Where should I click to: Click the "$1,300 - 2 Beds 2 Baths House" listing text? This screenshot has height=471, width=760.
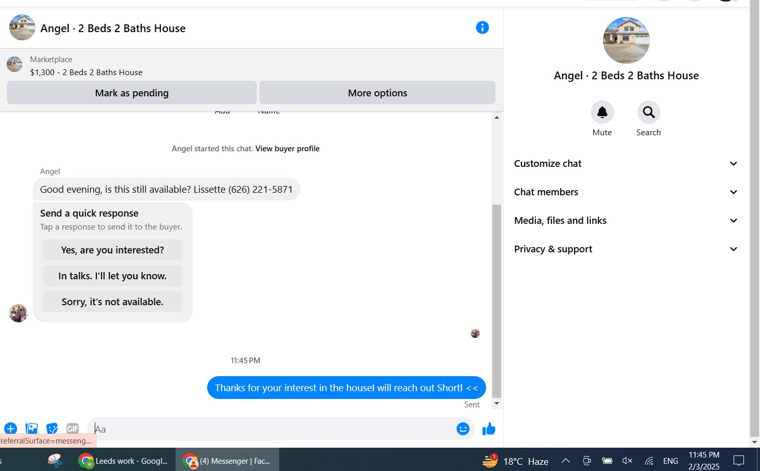click(86, 73)
